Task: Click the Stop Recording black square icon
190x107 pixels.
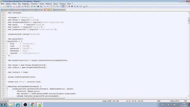Action: [x=72, y=6]
